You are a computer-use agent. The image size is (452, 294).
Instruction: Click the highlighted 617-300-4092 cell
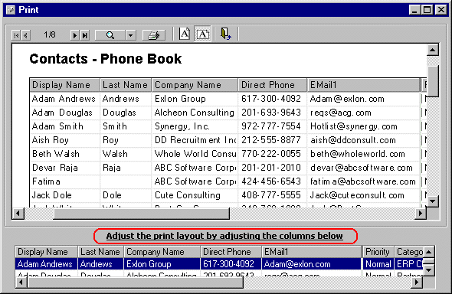coord(231,264)
